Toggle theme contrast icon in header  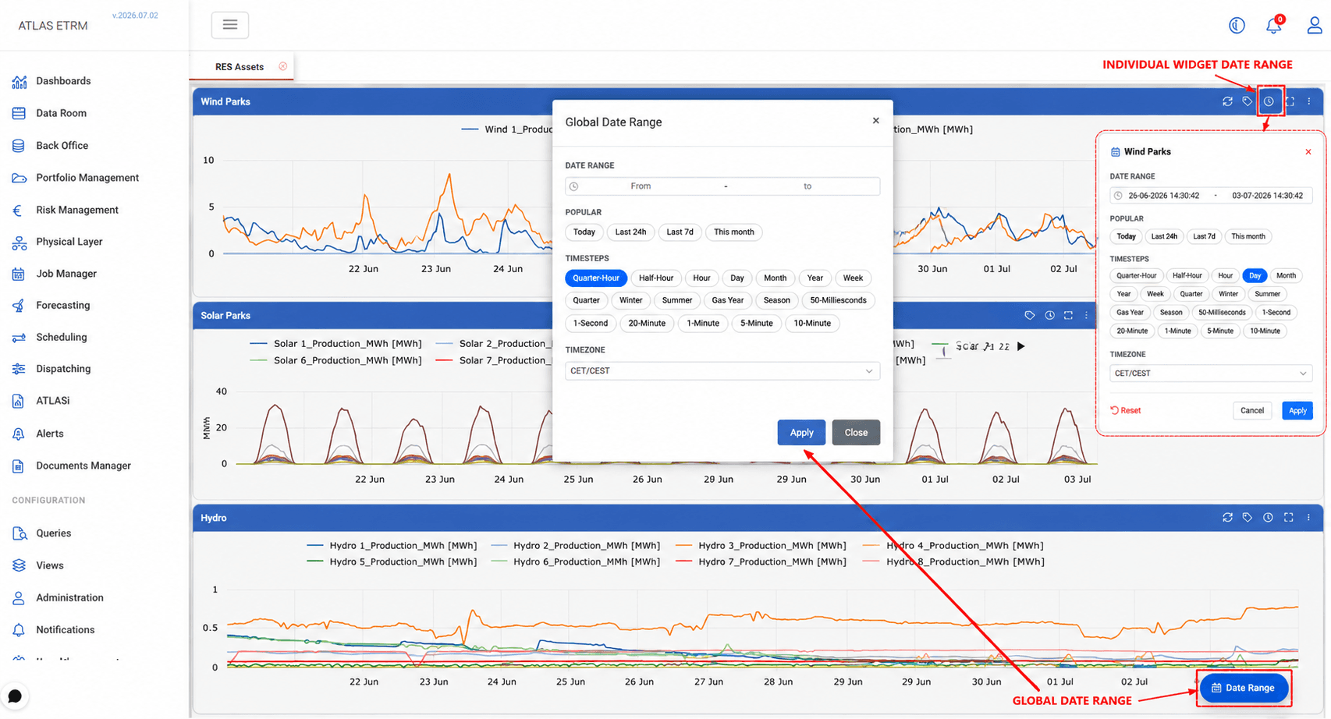(x=1237, y=26)
